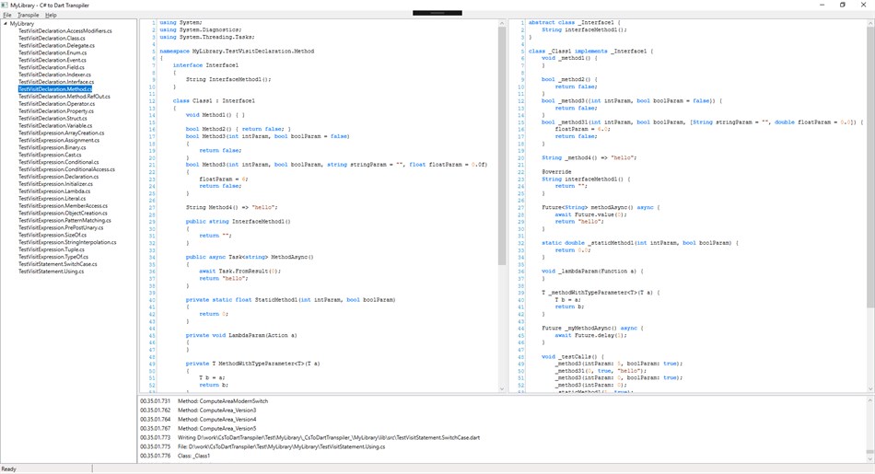Select TestVisitExpression.ArrayCreation.cs file

[61, 133]
